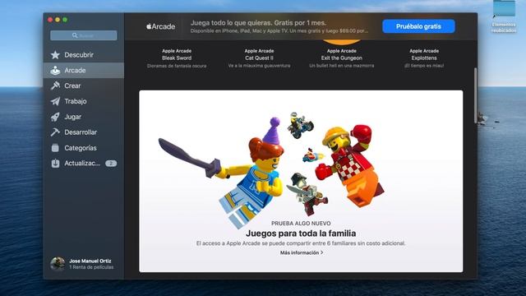Click the magnifying glass search icon
This screenshot has width=526, height=296.
click(75, 35)
